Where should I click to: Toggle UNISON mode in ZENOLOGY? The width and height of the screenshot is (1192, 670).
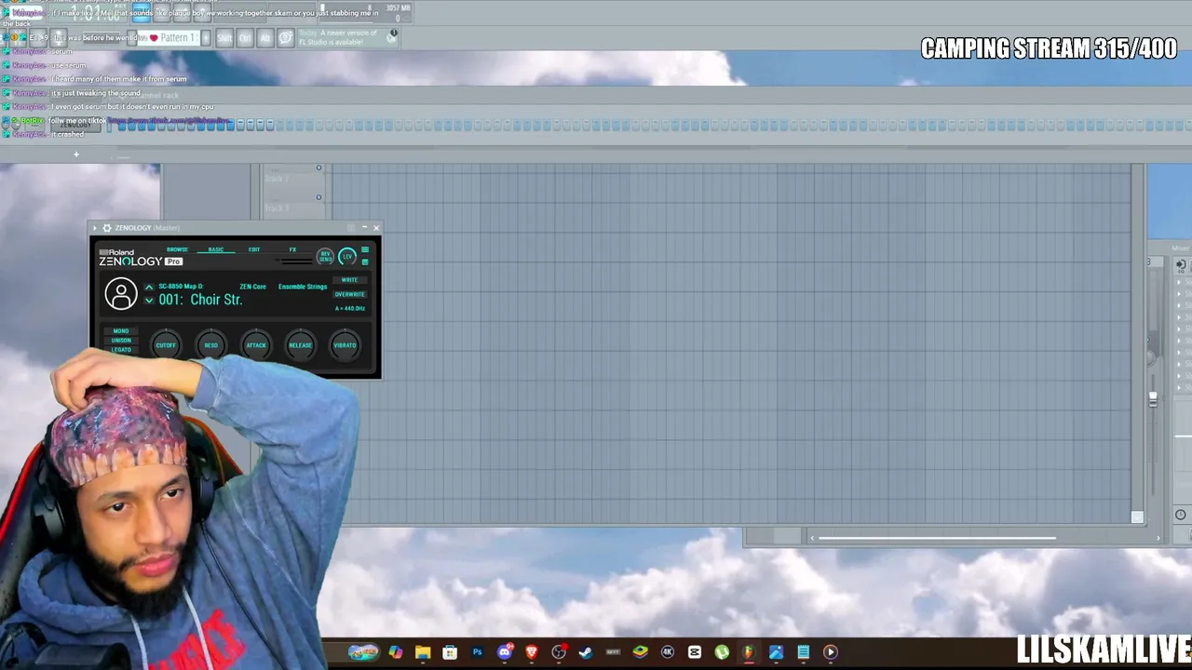[x=121, y=341]
